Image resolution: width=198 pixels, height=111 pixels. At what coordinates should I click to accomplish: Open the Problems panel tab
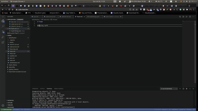[35, 89]
